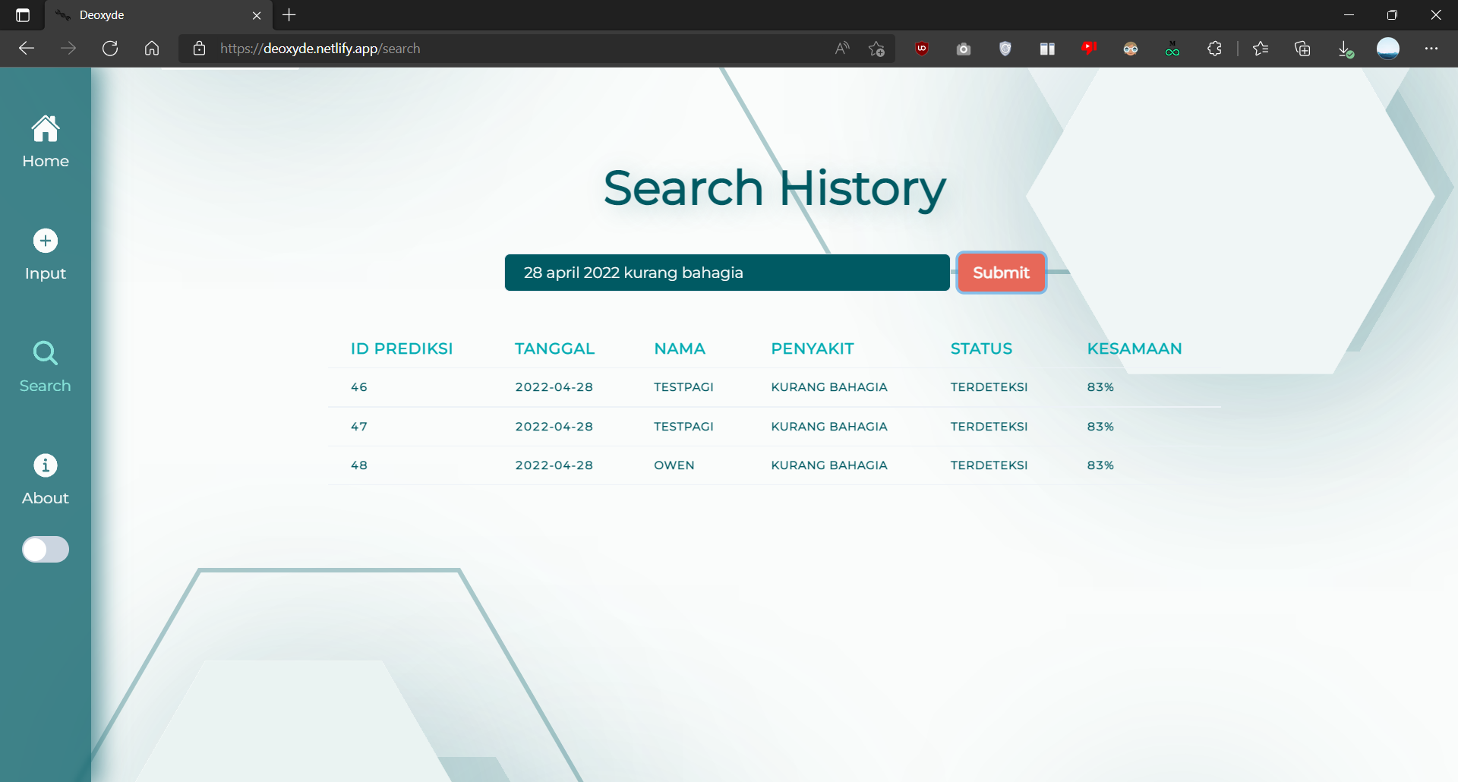Open the Search page magnifier icon
This screenshot has height=782, width=1458.
point(46,353)
